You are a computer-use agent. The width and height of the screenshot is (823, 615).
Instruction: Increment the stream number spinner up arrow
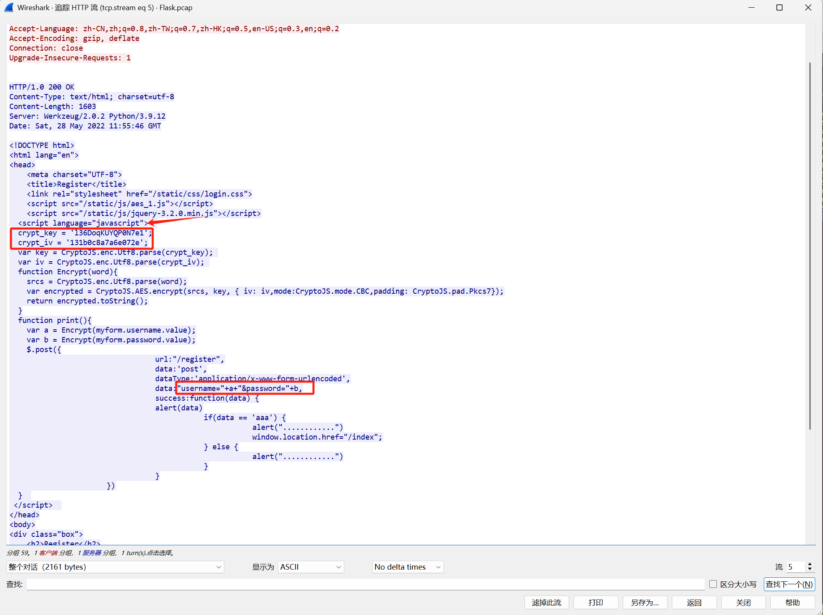click(810, 564)
